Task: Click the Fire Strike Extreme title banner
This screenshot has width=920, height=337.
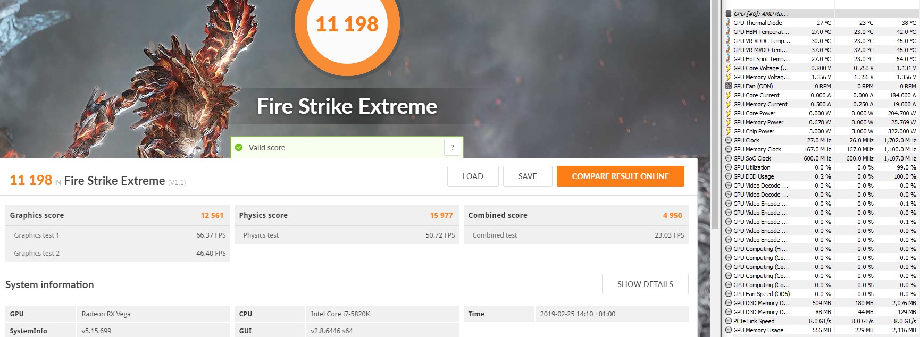Action: pyautogui.click(x=347, y=106)
